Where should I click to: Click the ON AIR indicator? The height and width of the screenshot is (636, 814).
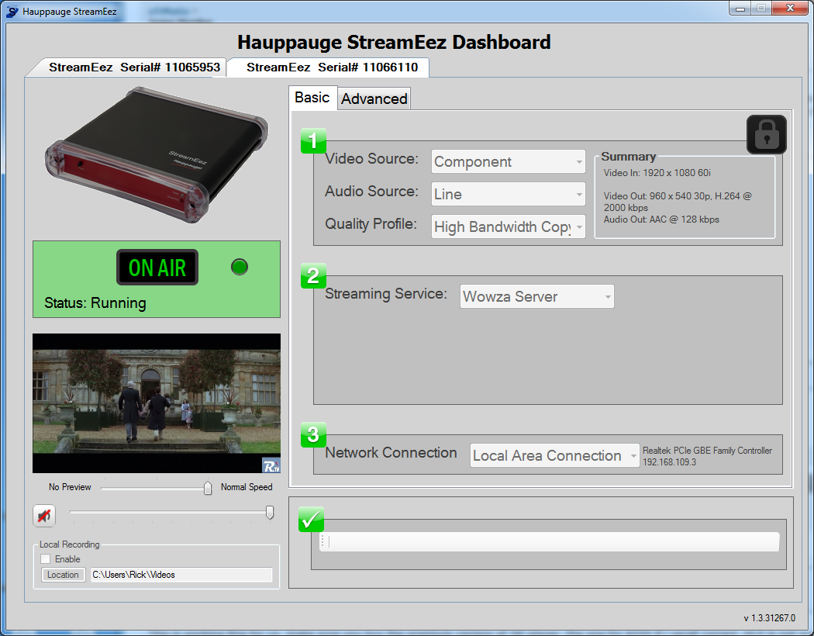coord(157,268)
